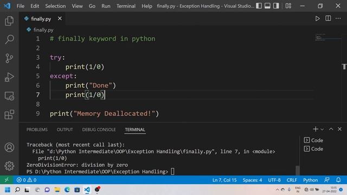Open notifications bell in status bar
Viewport: 347px width, 195px height.
[338, 180]
